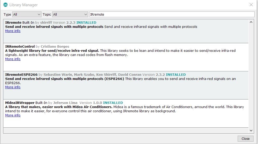Select the MideaIRWrapper library title
Screen dimensions: 258x144
pyautogui.click(x=20, y=103)
